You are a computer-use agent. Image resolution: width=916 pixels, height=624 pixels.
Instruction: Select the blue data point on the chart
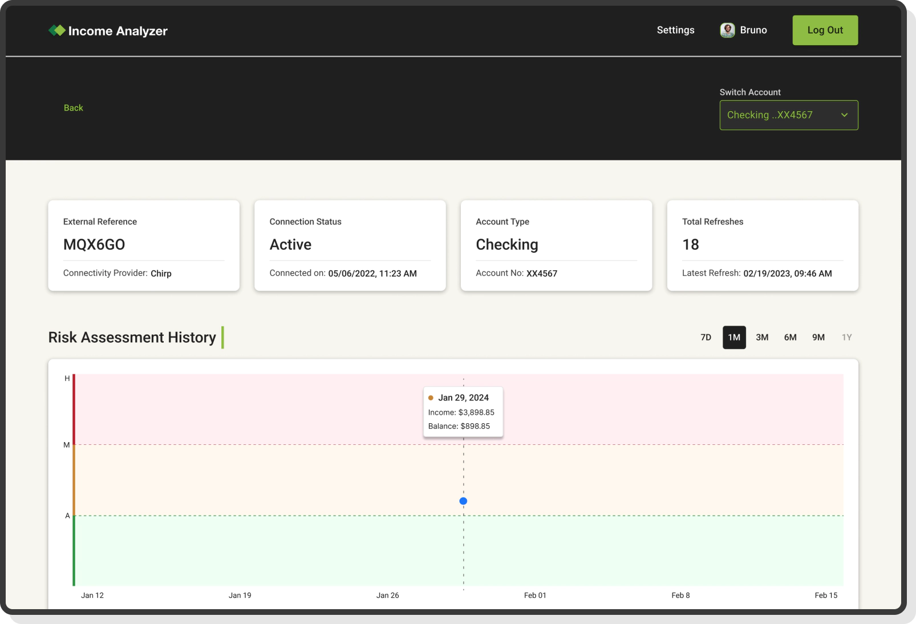click(463, 500)
